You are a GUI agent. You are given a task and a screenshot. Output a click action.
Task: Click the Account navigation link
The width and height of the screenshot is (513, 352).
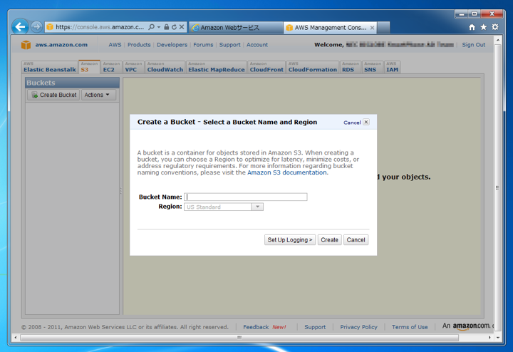[257, 45]
